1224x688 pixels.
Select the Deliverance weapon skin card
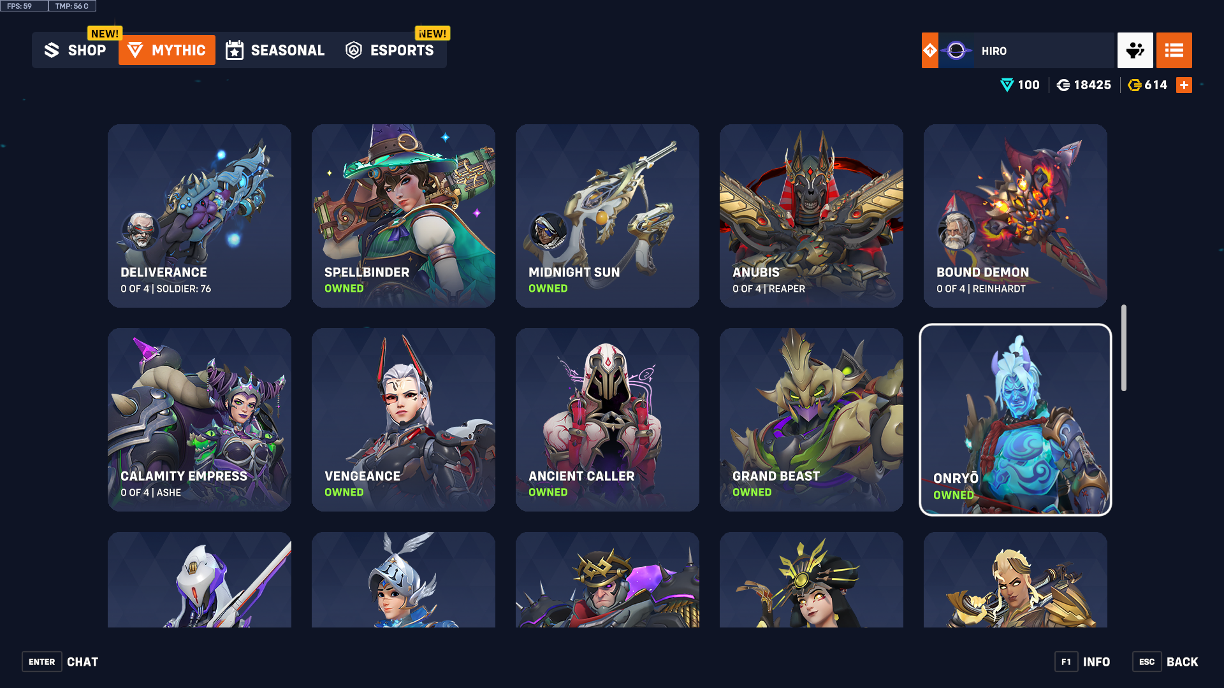tap(200, 216)
